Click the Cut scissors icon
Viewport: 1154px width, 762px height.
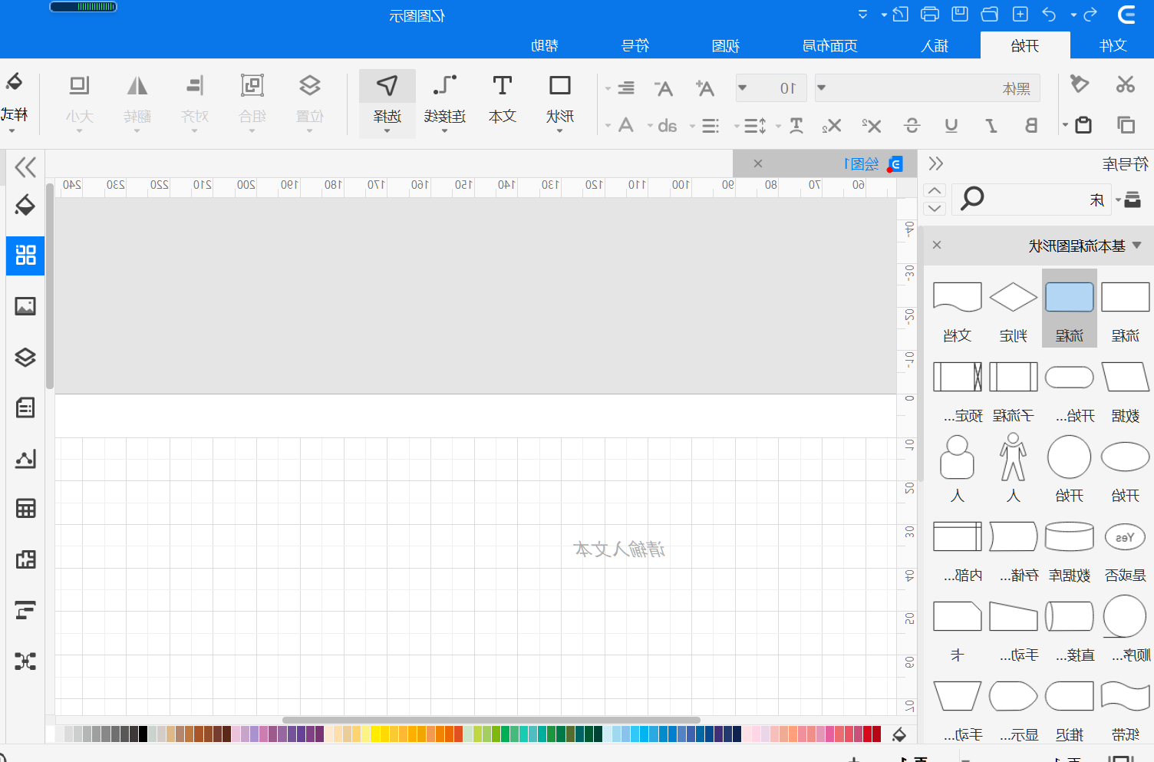tap(1126, 84)
